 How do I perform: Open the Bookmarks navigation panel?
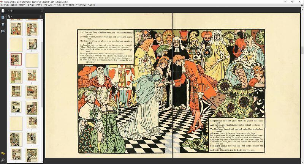[3, 17]
